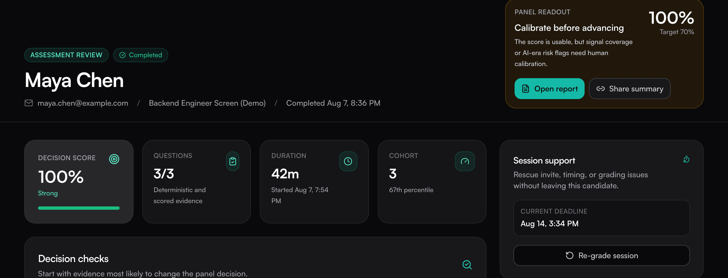Screen dimensions: 728x278
Task: Click Backend Engineer Screen (Demo) text
Action: tap(207, 103)
